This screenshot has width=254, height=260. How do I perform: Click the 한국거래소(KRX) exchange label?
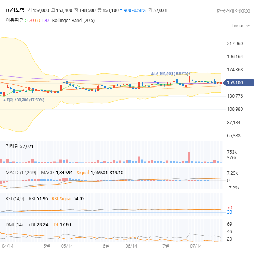tap(233, 11)
